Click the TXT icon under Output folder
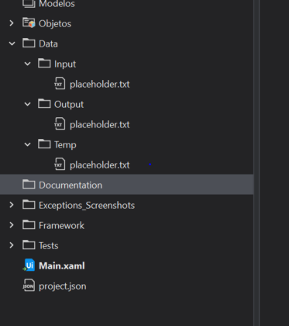Screen dimensions: 289x326 (x=60, y=124)
